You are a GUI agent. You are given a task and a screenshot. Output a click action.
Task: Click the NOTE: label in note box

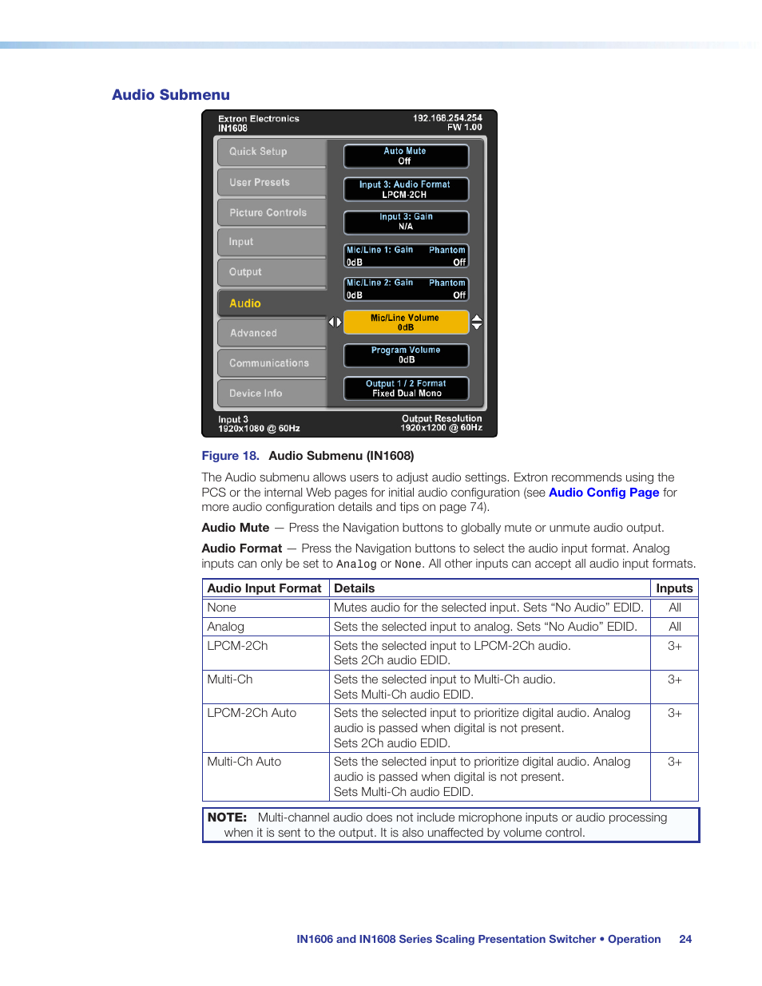pyautogui.click(x=227, y=818)
